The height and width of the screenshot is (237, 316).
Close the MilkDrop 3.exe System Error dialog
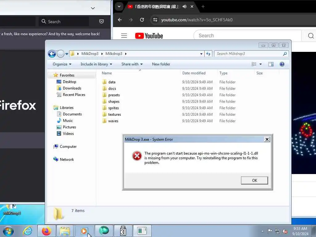click(267, 139)
